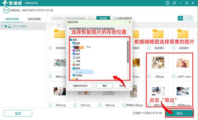Open the 键盘.png keyboard thumbnail
This screenshot has width=198, height=120.
59,63
